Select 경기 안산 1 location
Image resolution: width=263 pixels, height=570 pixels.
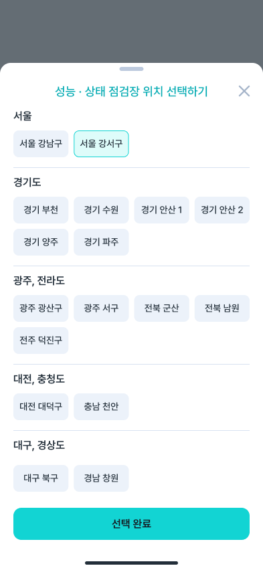pos(161,210)
